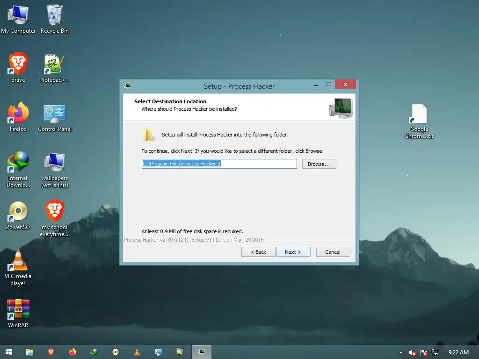Open the Recycle Bin icon
This screenshot has width=479, height=359.
[x=55, y=19]
